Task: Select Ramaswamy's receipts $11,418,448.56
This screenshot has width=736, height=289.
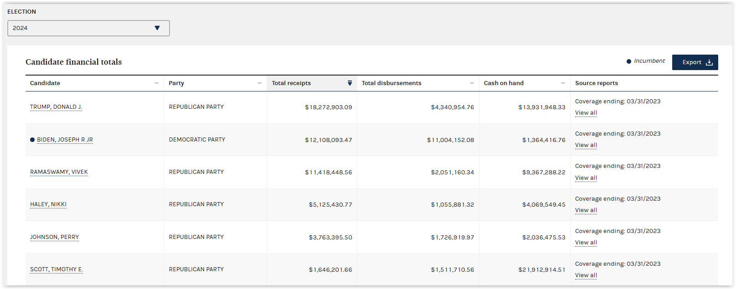Action: [x=329, y=172]
